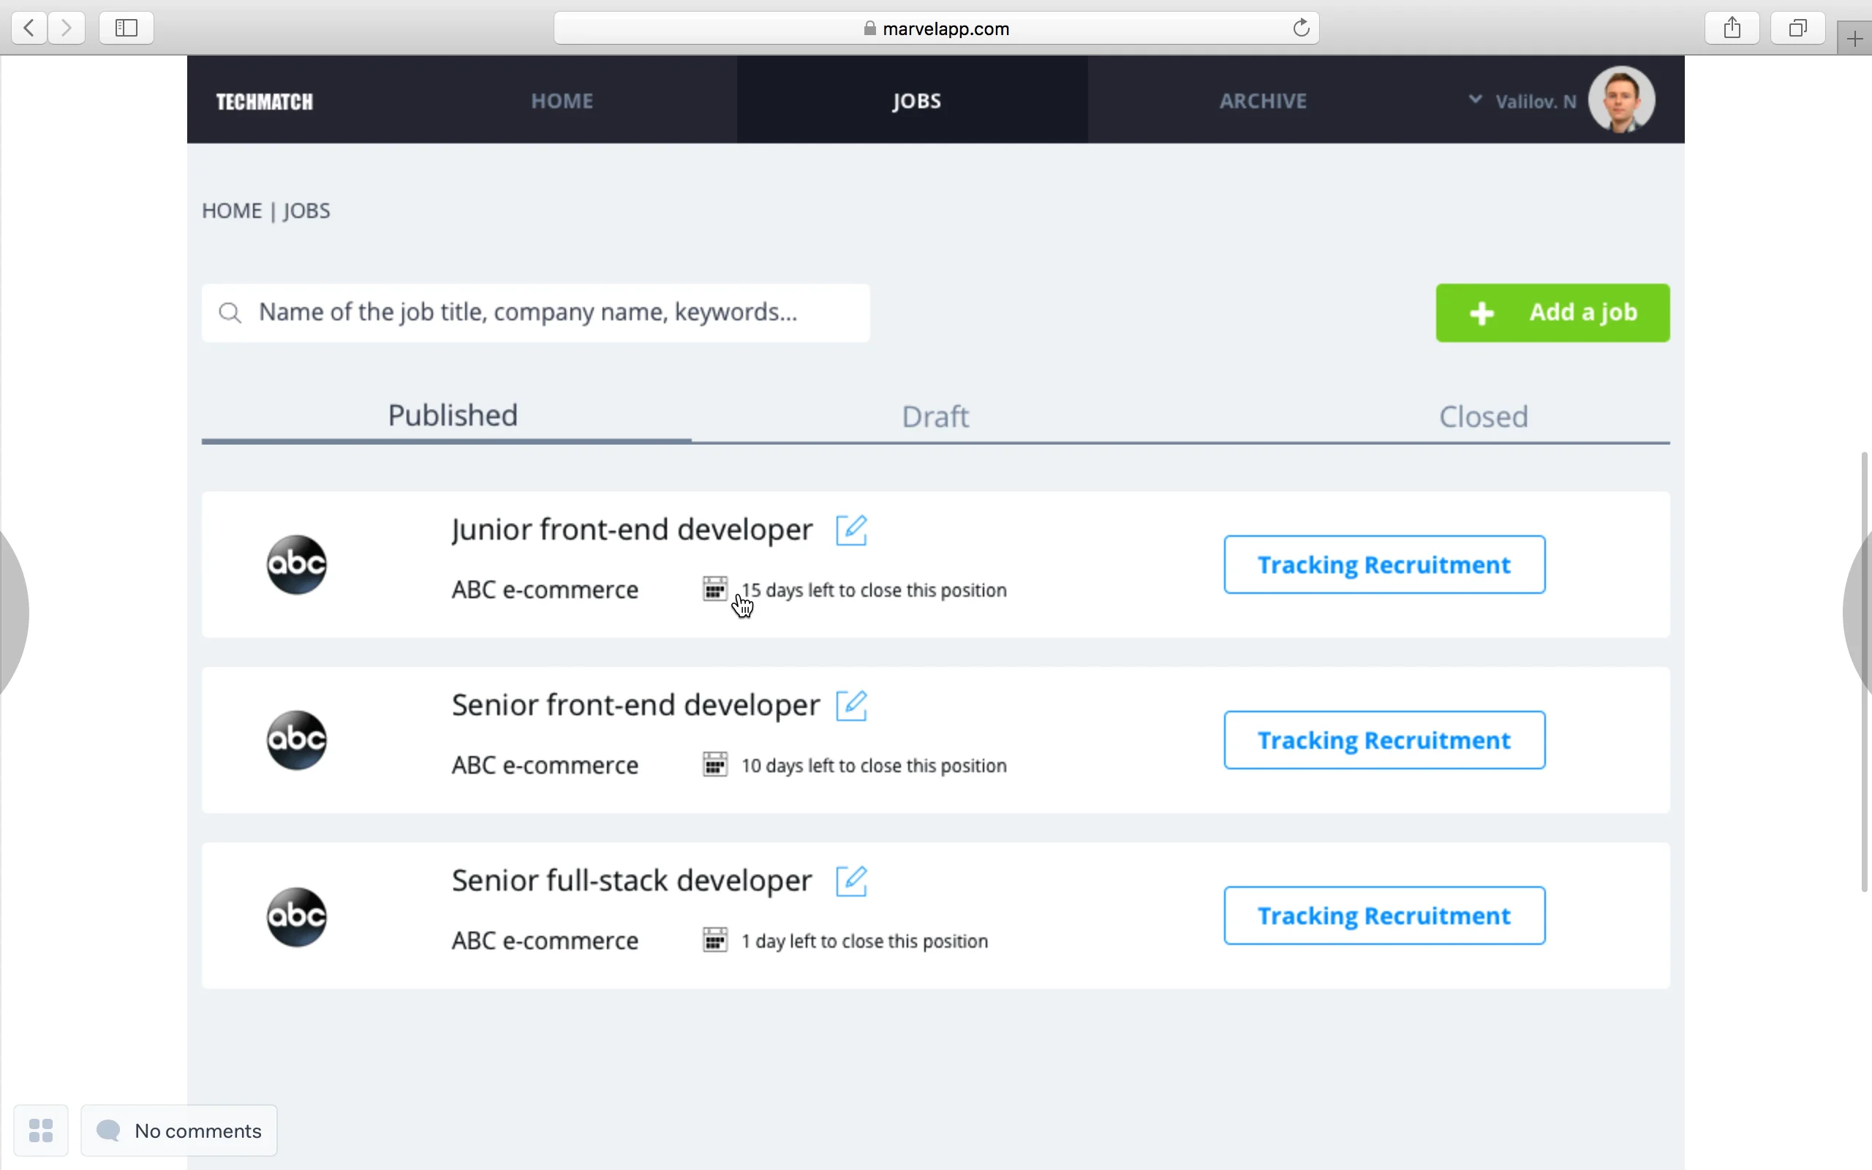The height and width of the screenshot is (1170, 1872).
Task: Open the screens grid icon at bottom left
Action: click(x=41, y=1130)
